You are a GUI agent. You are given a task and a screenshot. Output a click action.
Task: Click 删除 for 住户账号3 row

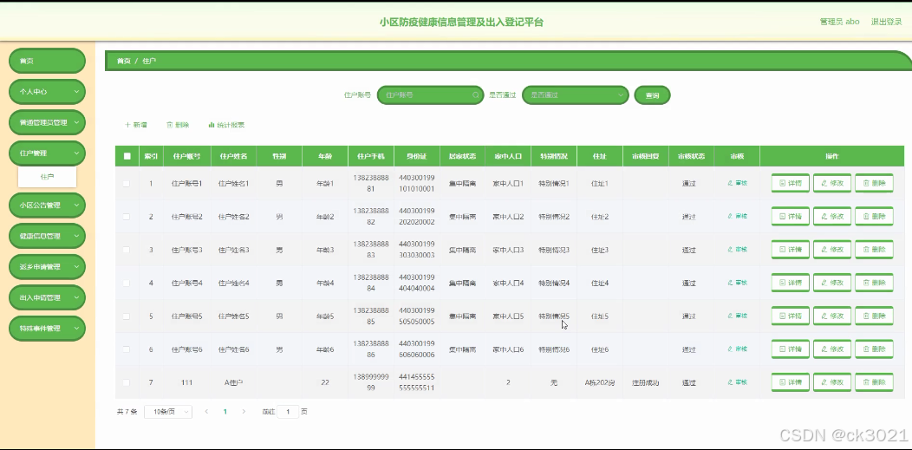click(874, 250)
